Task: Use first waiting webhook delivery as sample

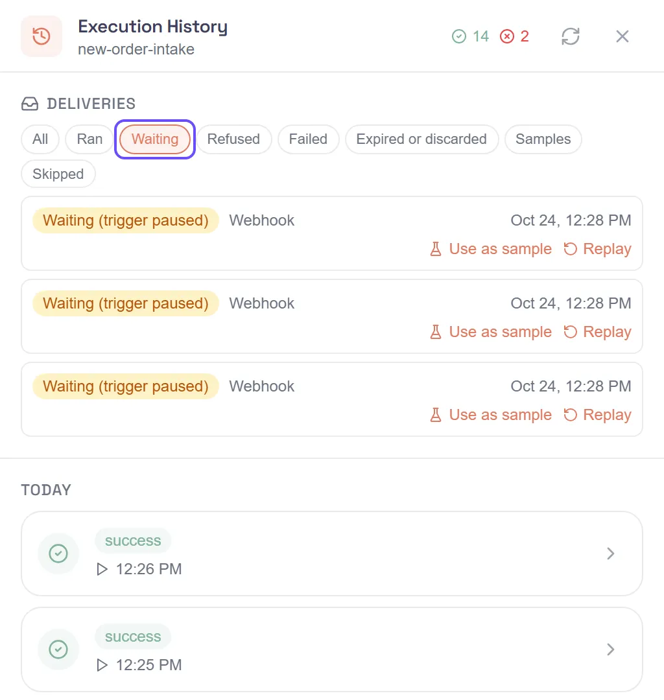Action: (490, 249)
